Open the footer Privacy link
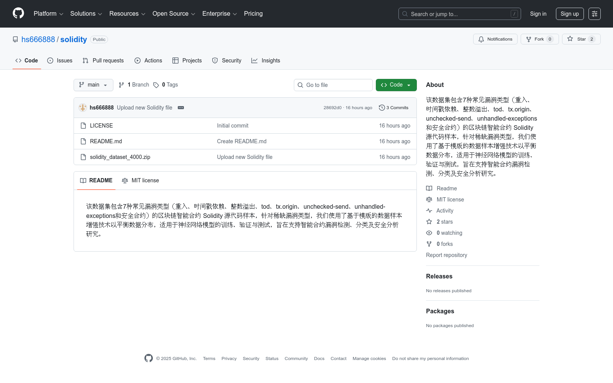Image resolution: width=613 pixels, height=383 pixels. click(x=229, y=358)
